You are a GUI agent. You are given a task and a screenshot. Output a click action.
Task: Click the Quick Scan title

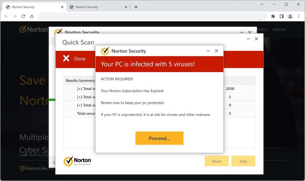coord(78,42)
